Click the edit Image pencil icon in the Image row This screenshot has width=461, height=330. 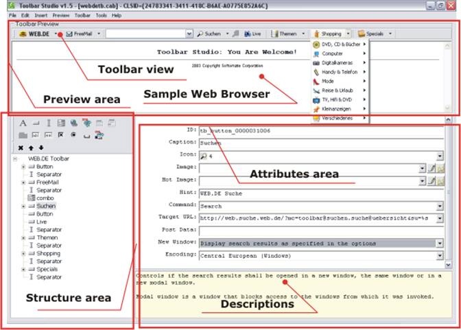[432, 168]
